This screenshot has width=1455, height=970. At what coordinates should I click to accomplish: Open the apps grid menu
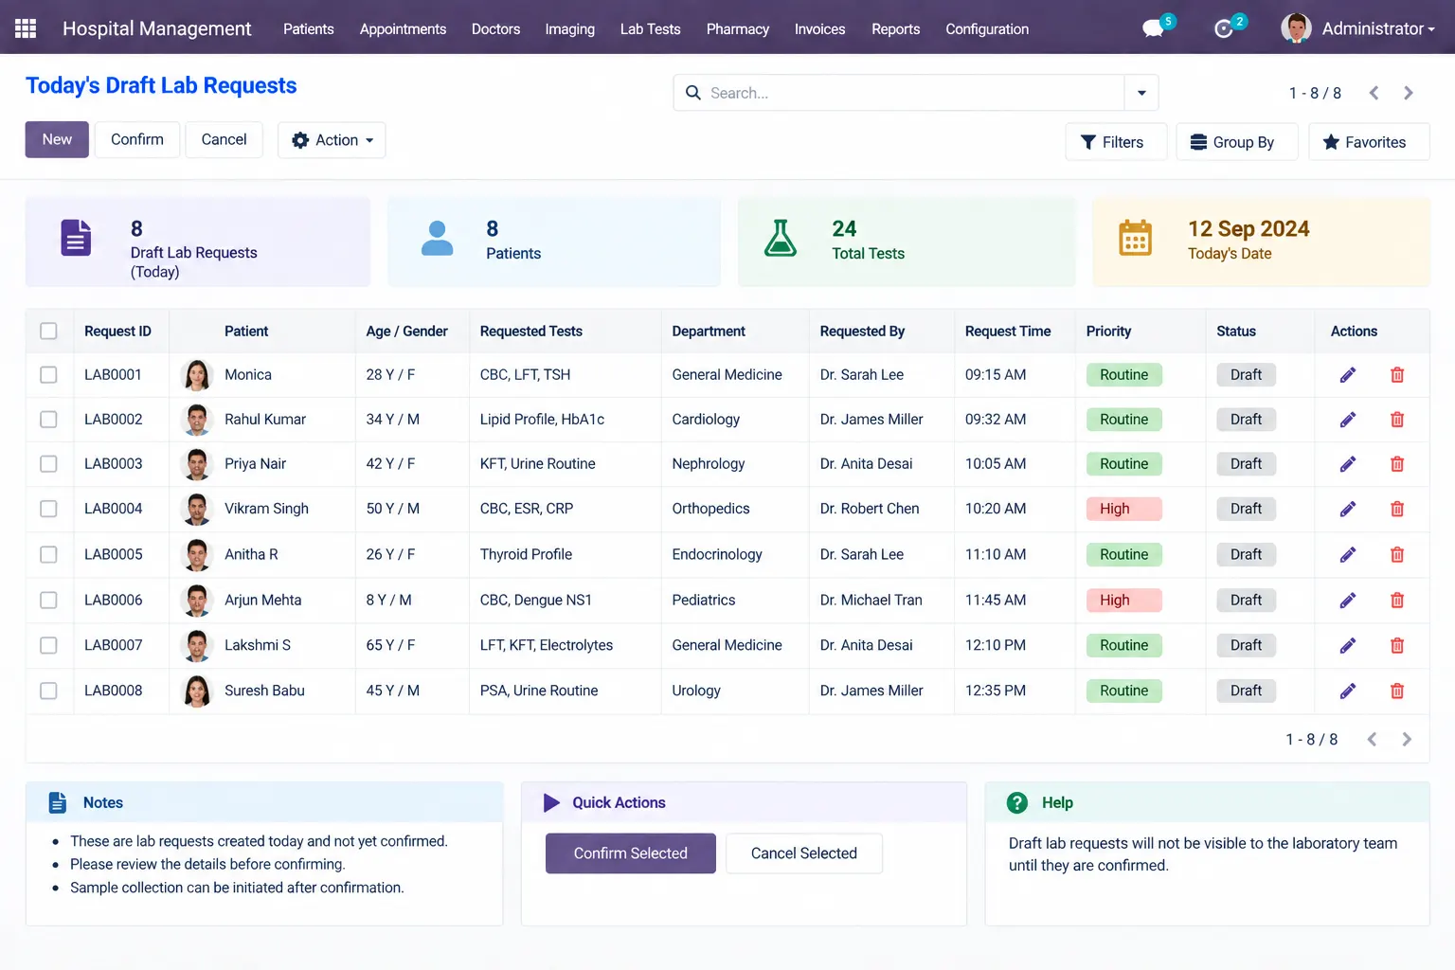click(26, 28)
